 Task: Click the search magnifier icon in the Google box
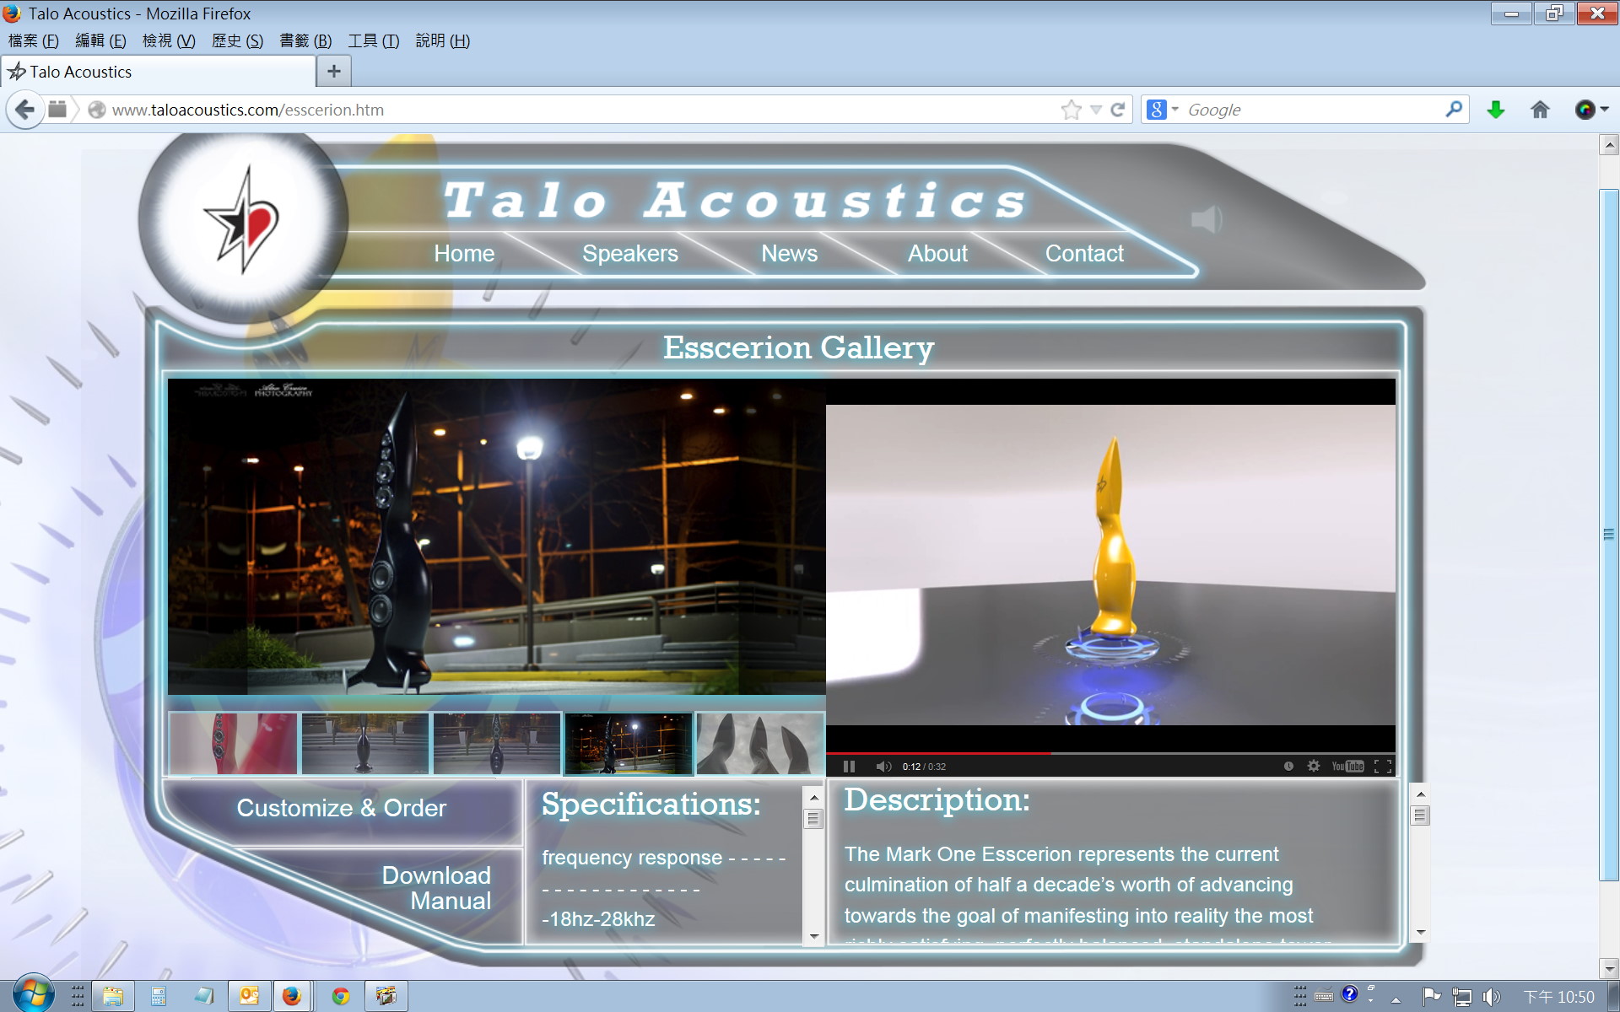[x=1453, y=110]
